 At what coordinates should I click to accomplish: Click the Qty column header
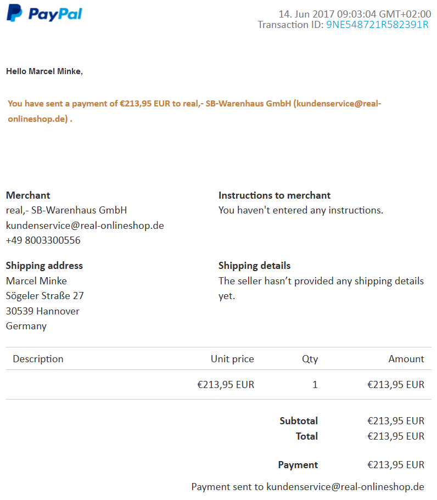(x=310, y=359)
